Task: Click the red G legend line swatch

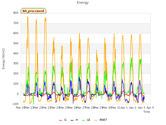Action: click(60, 120)
